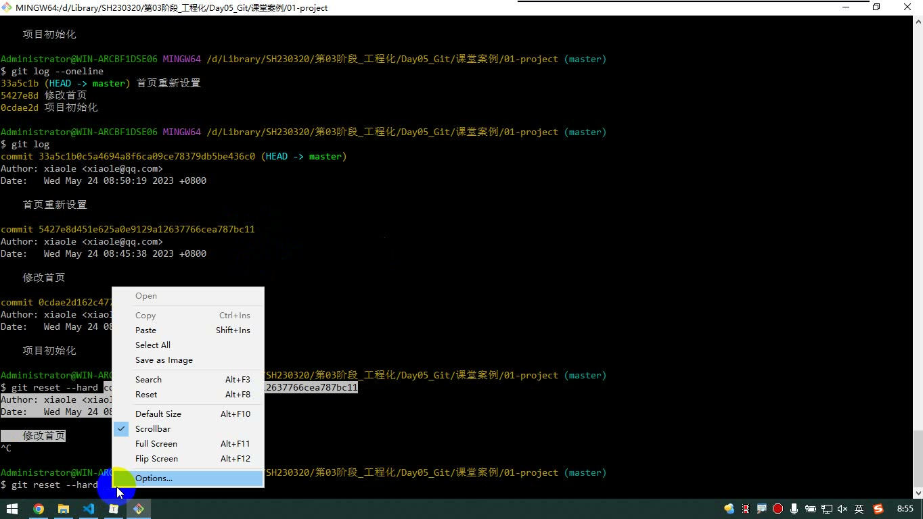Click the full commit hash starting 33a5c1b0c5a
923x519 pixels.
pos(147,156)
